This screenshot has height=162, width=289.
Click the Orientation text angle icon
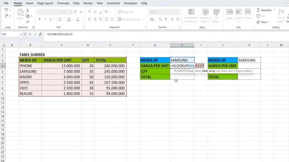pyautogui.click(x=107, y=12)
